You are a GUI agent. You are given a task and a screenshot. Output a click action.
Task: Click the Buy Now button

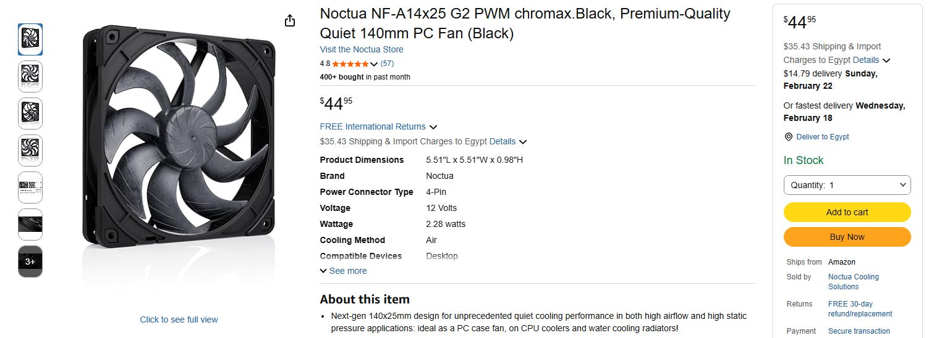847,237
